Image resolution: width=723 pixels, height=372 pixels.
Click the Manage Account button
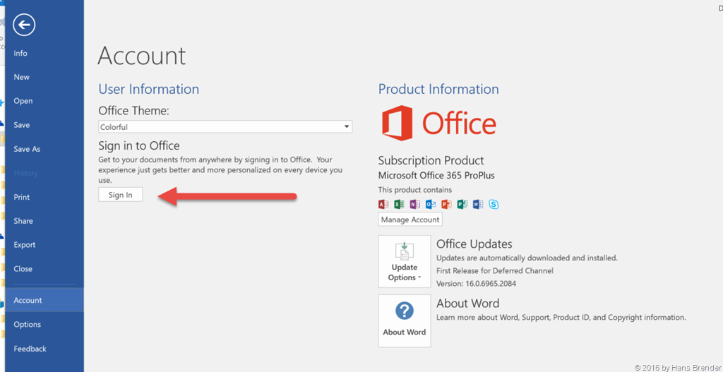pyautogui.click(x=410, y=220)
